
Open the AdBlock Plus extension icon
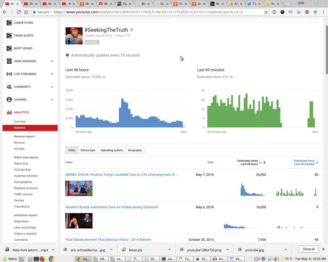tap(275, 12)
